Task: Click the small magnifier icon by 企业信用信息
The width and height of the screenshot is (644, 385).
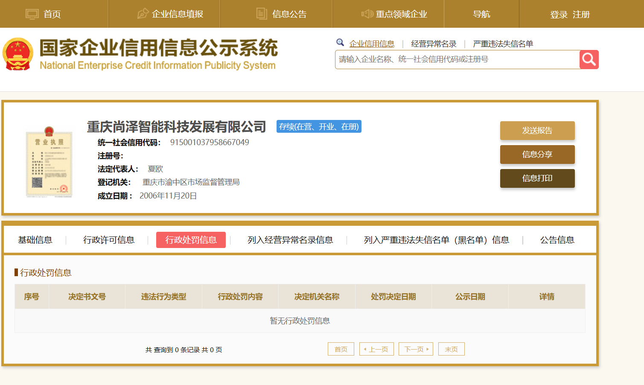Action: point(340,42)
